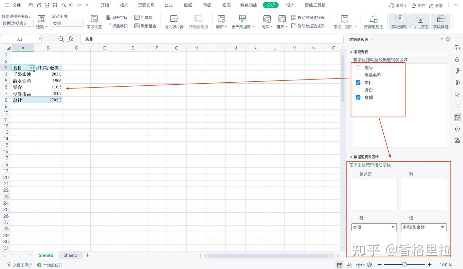Create a pivot chart with 数据透视图
This screenshot has width=463, height=269.
[x=374, y=22]
